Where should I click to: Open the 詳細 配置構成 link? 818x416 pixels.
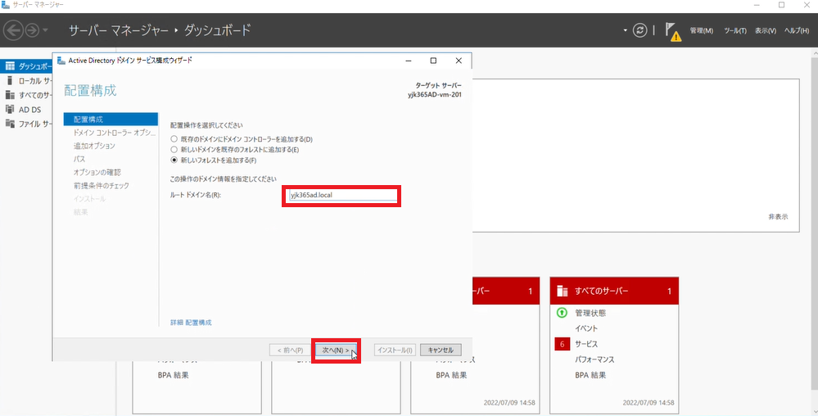tap(191, 323)
